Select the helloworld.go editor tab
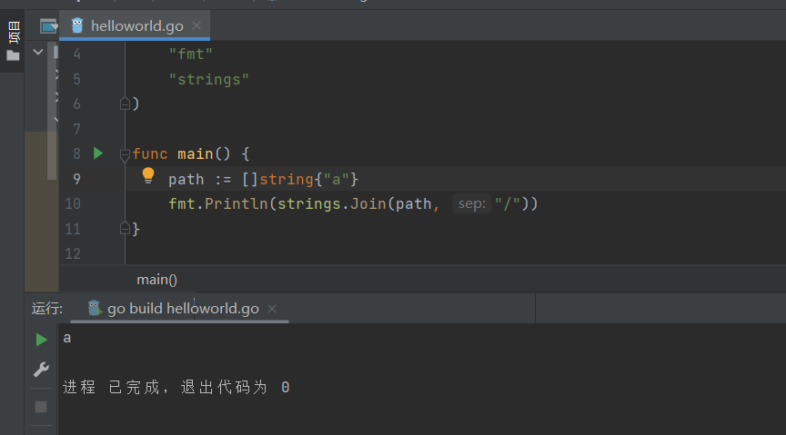The width and height of the screenshot is (786, 435). click(x=135, y=25)
